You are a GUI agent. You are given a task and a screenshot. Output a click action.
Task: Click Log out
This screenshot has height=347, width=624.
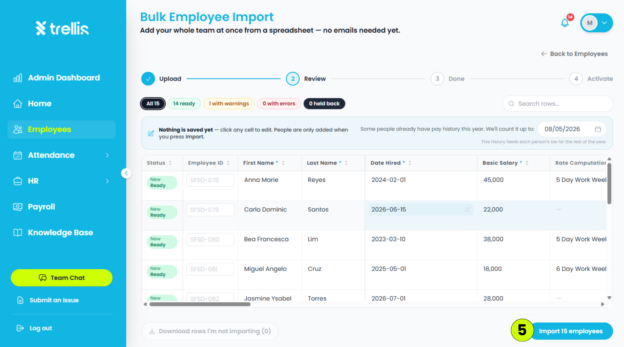pos(41,328)
